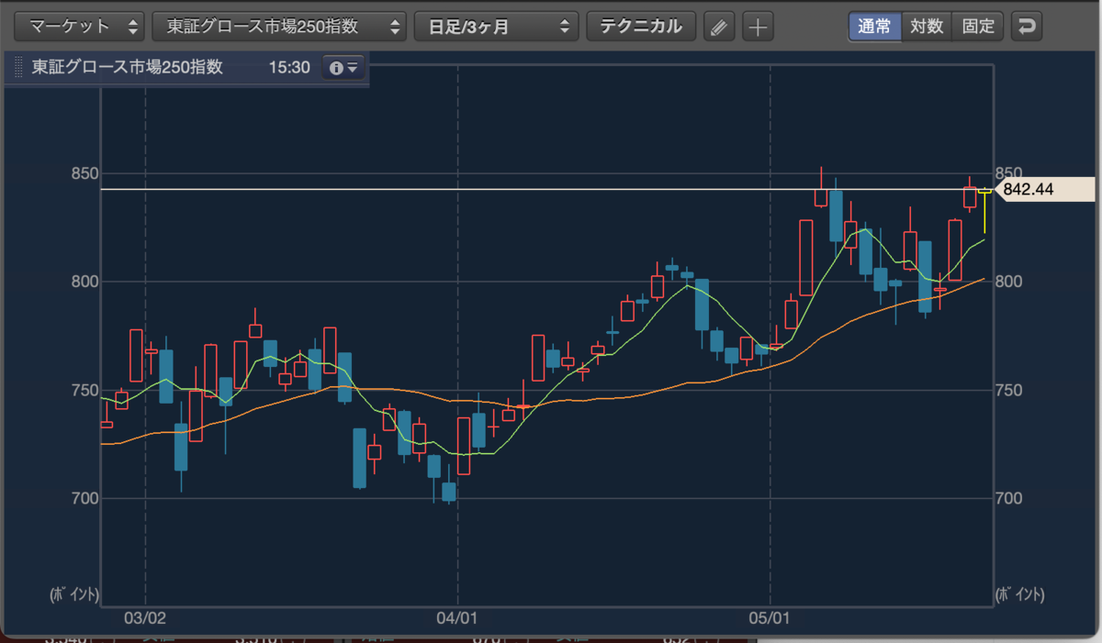
Task: Open the 東証グロース市場250指数 symbol dropdown
Action: click(279, 26)
